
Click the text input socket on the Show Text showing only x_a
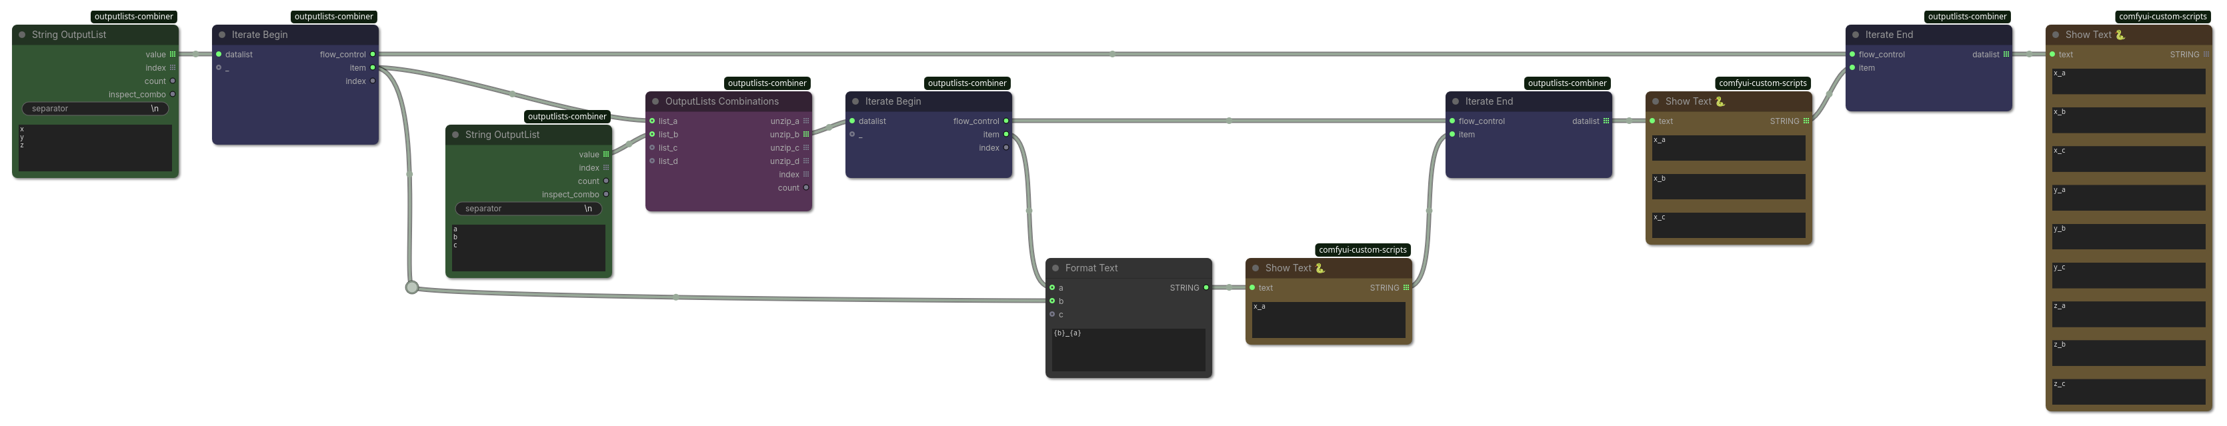[x=1253, y=288]
